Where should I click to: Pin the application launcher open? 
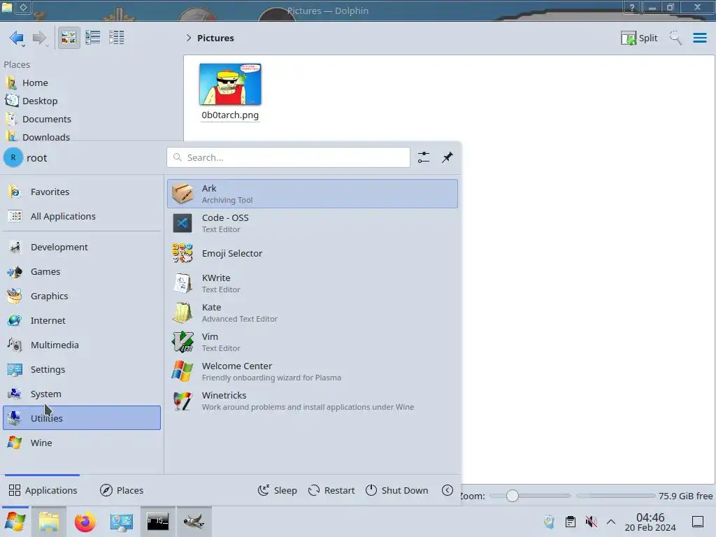point(447,157)
